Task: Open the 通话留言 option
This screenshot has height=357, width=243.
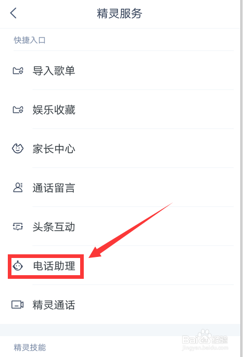Action: click(x=54, y=188)
